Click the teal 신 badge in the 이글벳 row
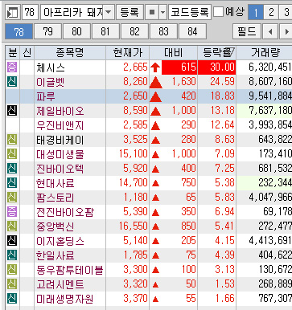292x310 pixels. pos(12,81)
